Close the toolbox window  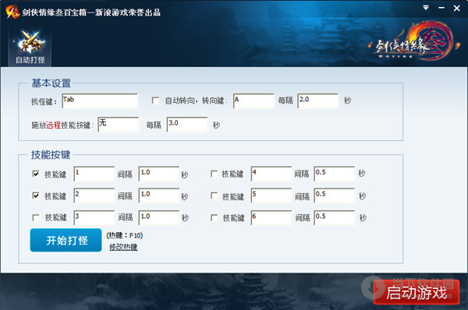[x=456, y=8]
